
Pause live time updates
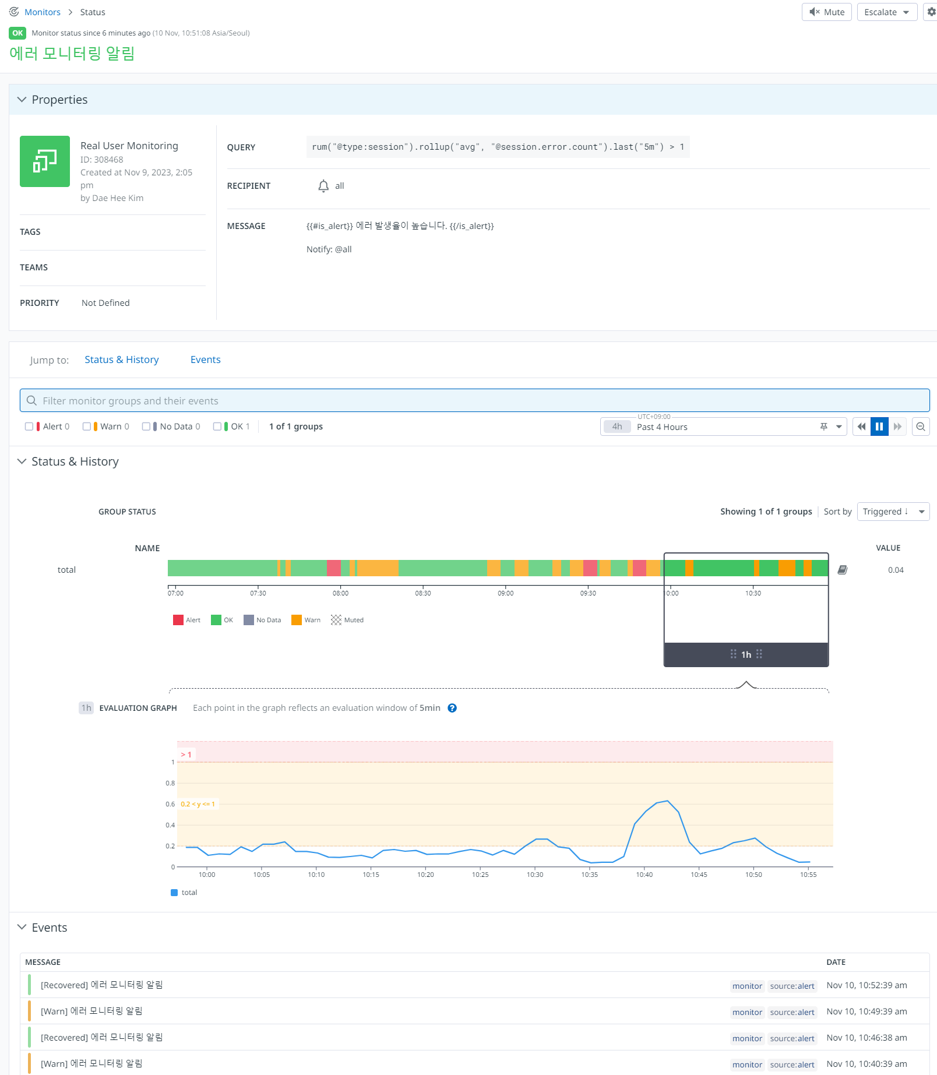tap(879, 427)
